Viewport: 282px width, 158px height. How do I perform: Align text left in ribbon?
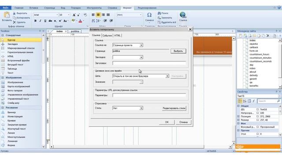click(93, 14)
